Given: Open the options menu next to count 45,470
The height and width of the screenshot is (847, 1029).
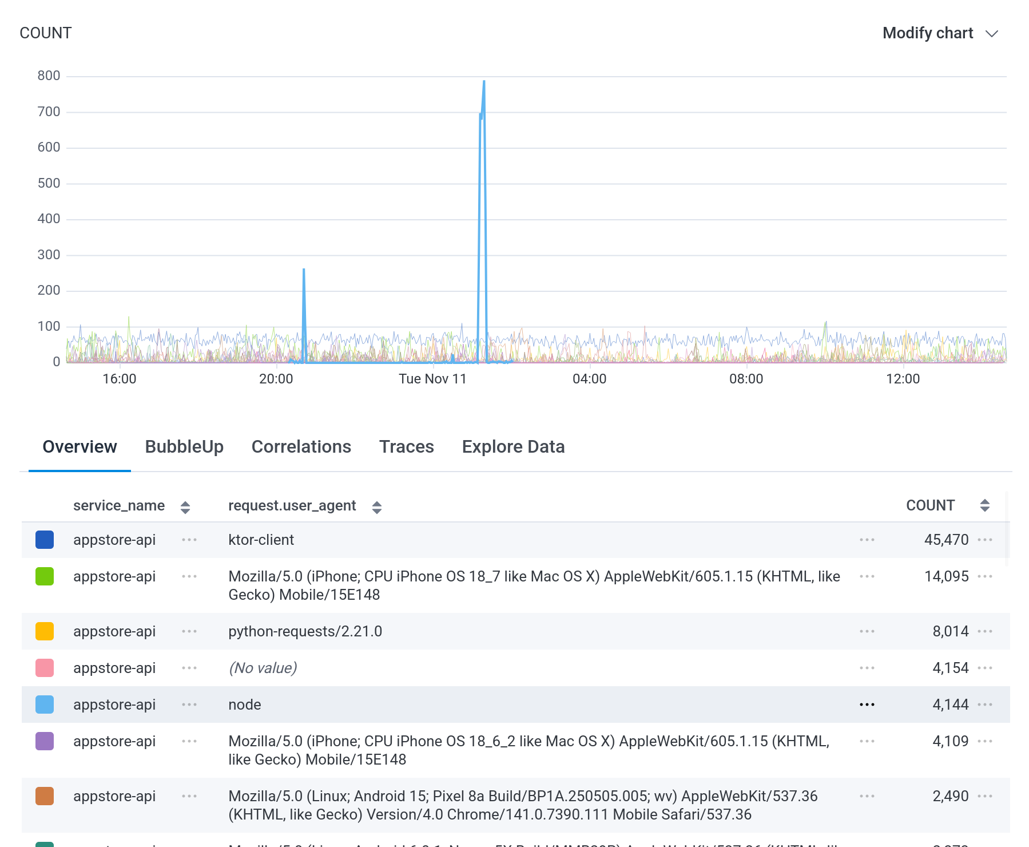Looking at the screenshot, I should pyautogui.click(x=986, y=540).
